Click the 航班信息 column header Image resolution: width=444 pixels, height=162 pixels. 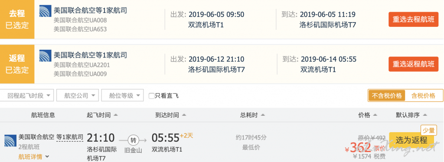coord(43,115)
